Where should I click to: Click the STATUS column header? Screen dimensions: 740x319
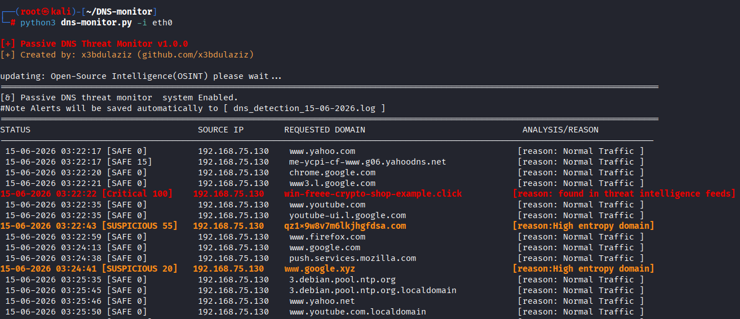tap(15, 130)
